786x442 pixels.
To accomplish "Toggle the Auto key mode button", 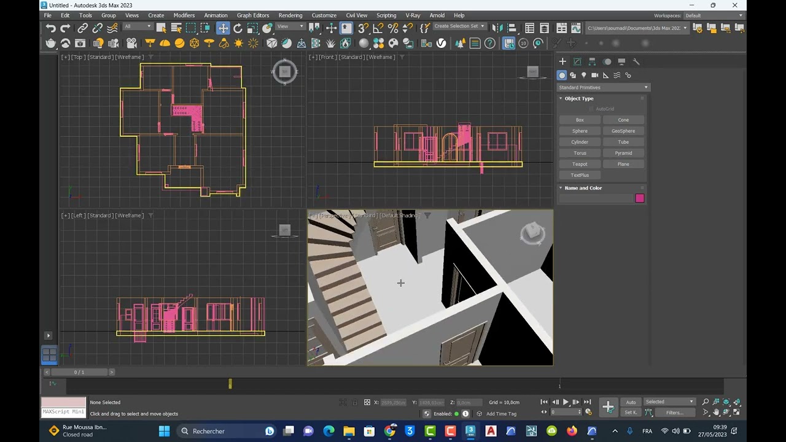I will [x=631, y=402].
